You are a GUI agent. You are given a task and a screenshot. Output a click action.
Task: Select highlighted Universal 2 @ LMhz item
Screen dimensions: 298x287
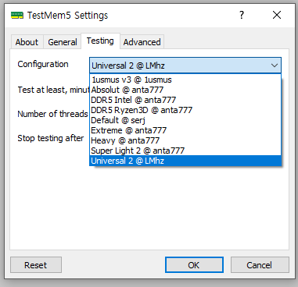[x=185, y=161]
